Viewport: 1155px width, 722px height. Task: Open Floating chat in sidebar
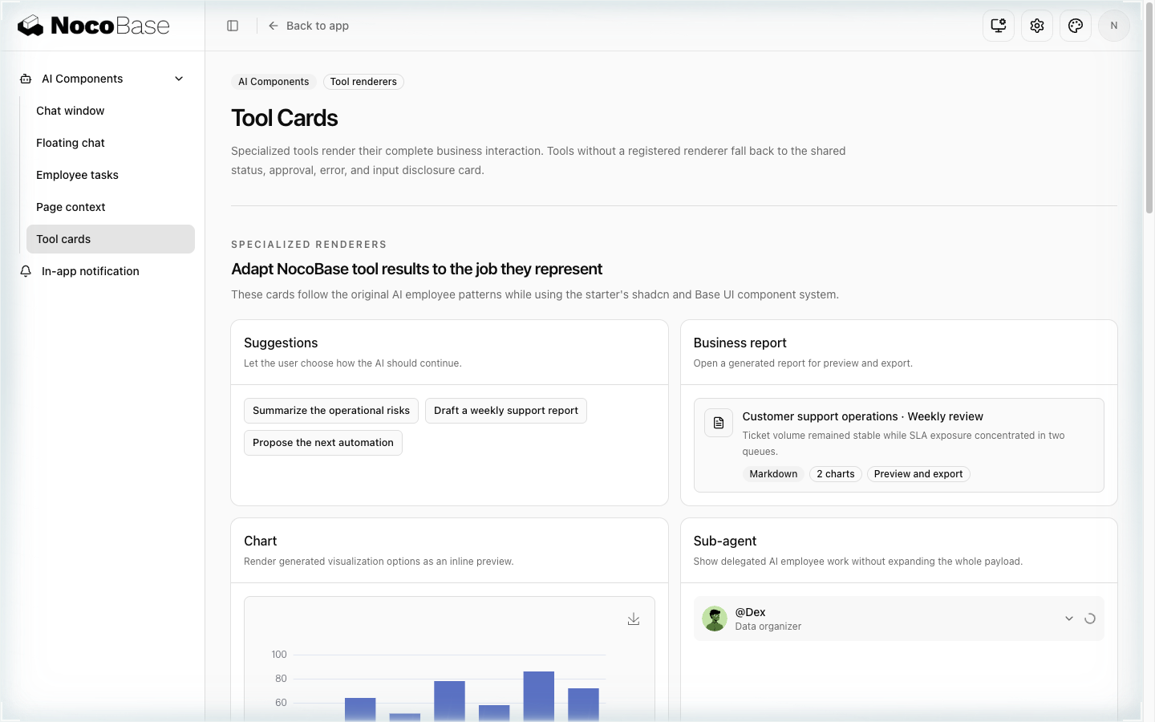pos(111,143)
